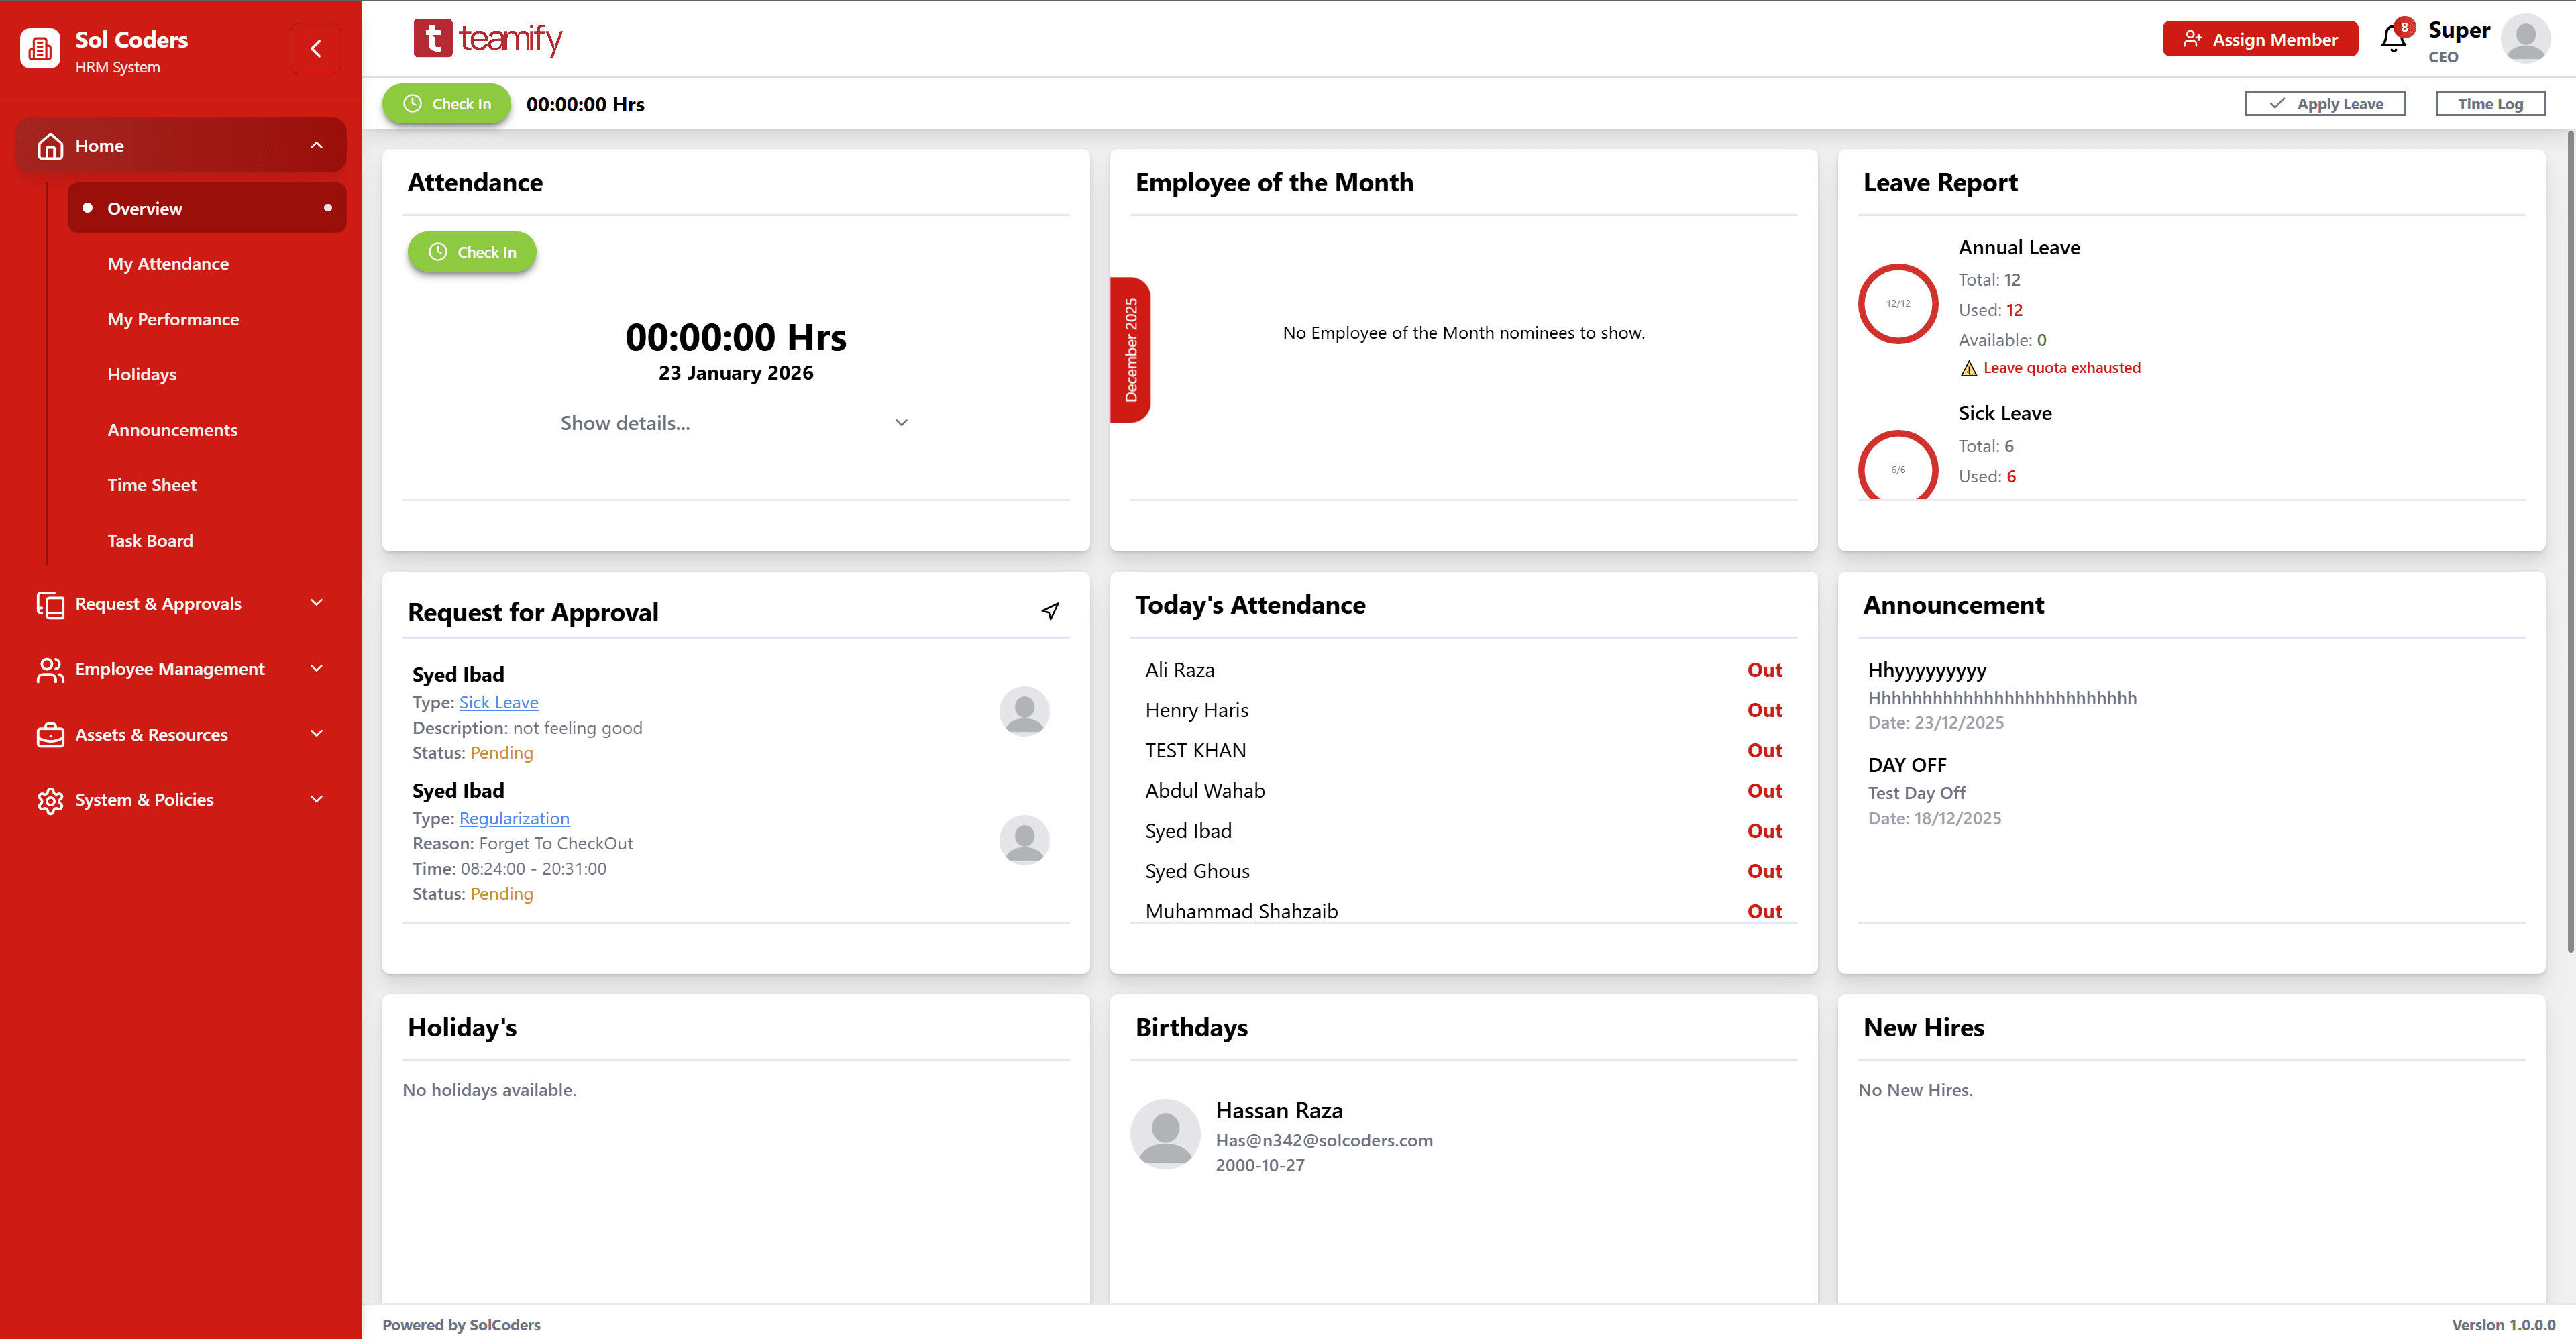Screen dimensions: 2576x1339
Task: Click the December 2025 side tab
Action: (x=1130, y=350)
